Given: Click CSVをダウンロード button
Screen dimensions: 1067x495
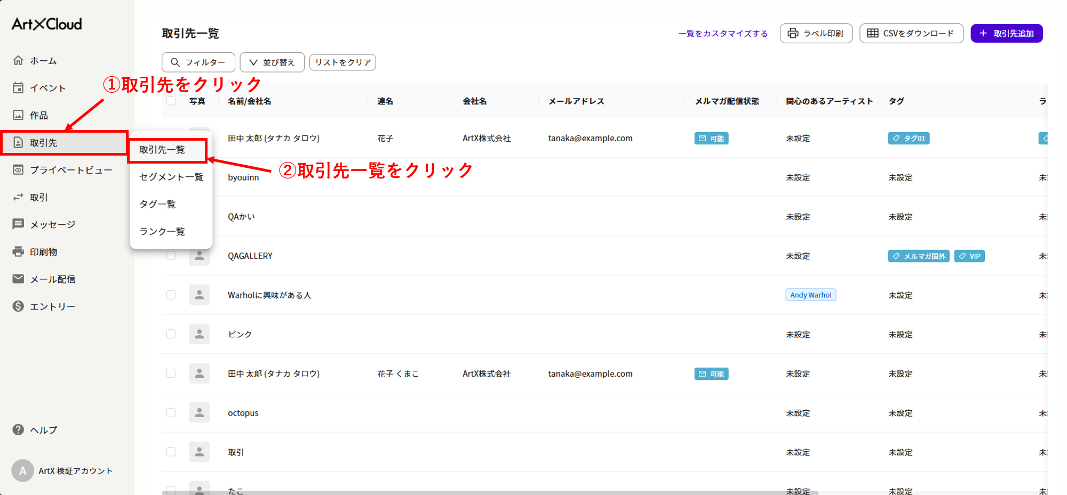Looking at the screenshot, I should 911,33.
